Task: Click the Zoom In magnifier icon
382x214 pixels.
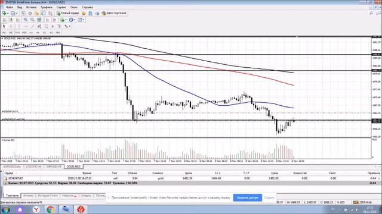Action: pos(26,20)
